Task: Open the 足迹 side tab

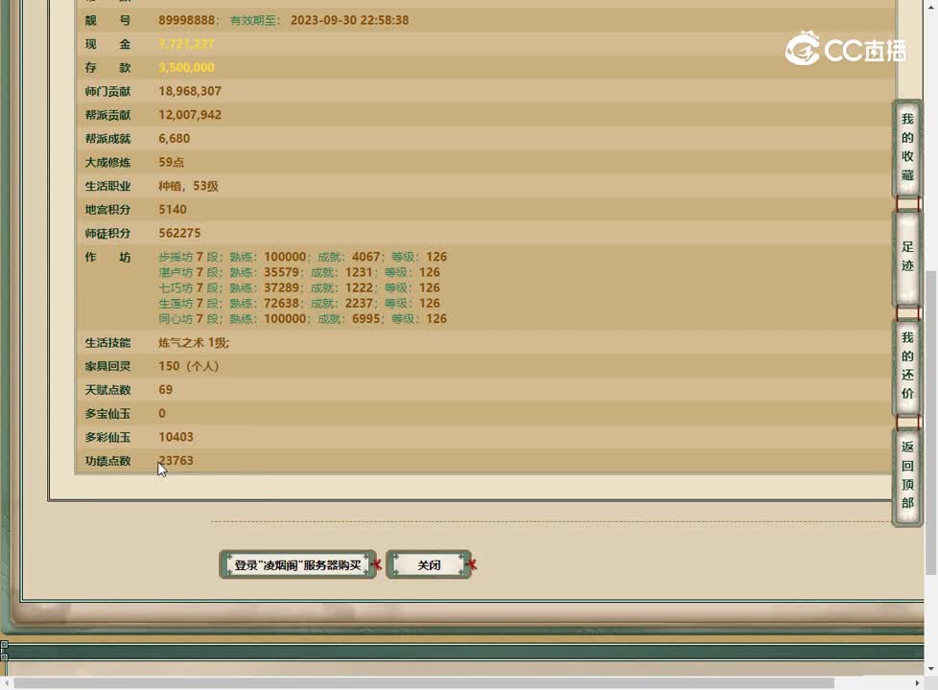Action: (x=907, y=257)
